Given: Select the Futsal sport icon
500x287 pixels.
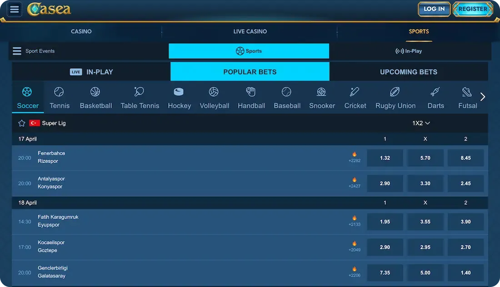Looking at the screenshot, I should tap(467, 92).
